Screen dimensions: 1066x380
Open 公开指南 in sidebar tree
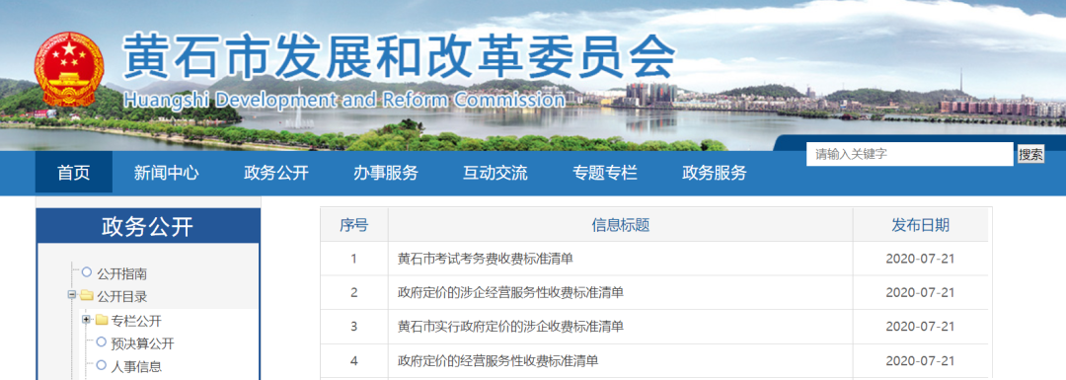click(x=121, y=274)
